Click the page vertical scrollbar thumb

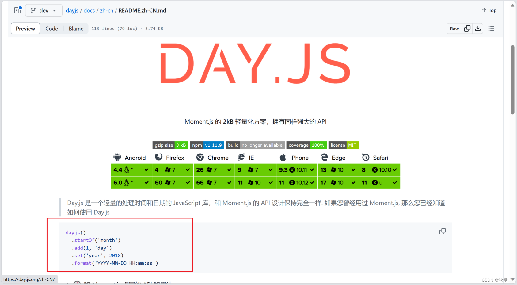[x=513, y=80]
